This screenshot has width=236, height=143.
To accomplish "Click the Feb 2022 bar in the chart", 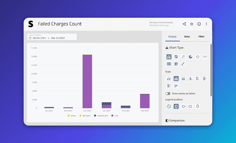I will (126, 107).
